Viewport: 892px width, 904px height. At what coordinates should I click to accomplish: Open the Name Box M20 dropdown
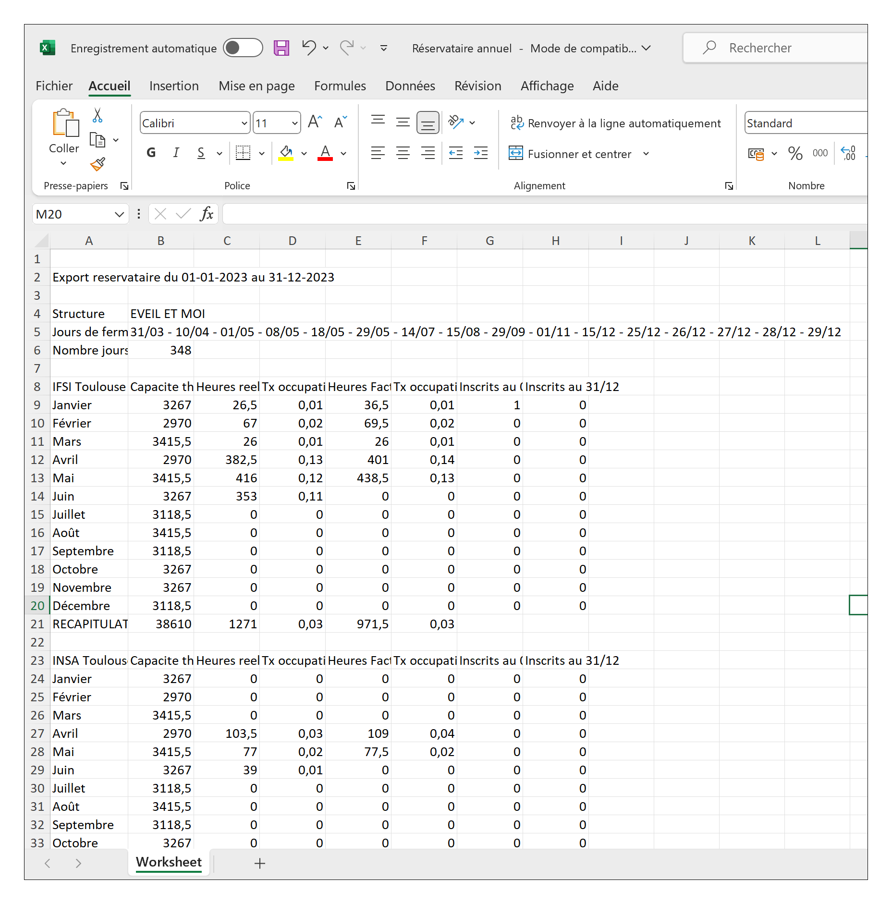[119, 214]
